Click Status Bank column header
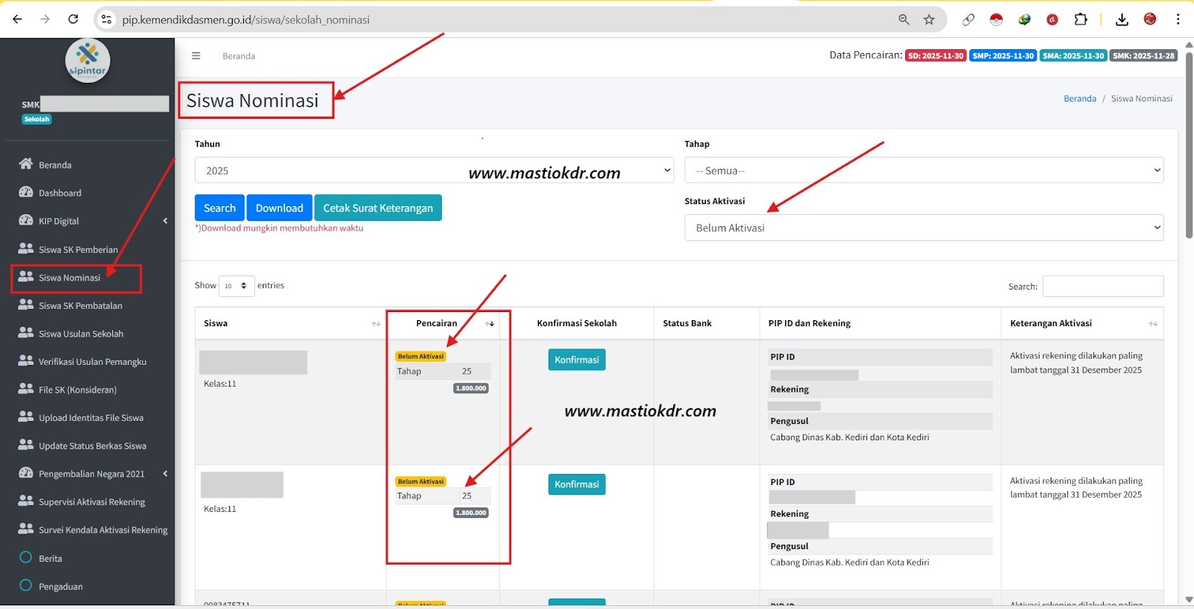This screenshot has width=1194, height=609. click(x=687, y=323)
